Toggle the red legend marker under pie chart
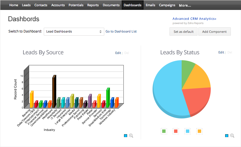Screen dimensions: 241x147 point(176,131)
